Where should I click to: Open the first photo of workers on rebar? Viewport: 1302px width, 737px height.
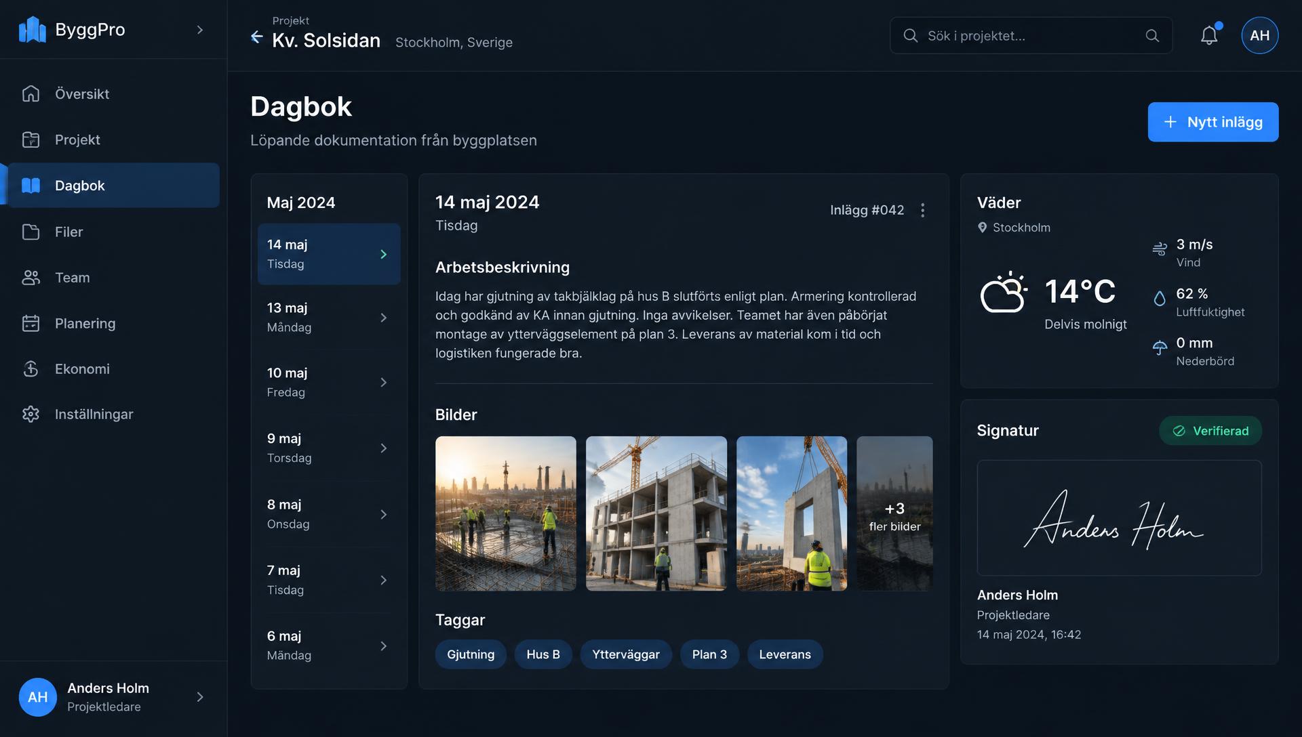506,513
